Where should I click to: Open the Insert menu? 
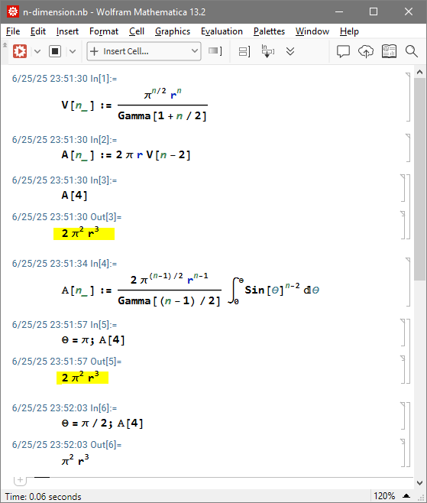67,31
